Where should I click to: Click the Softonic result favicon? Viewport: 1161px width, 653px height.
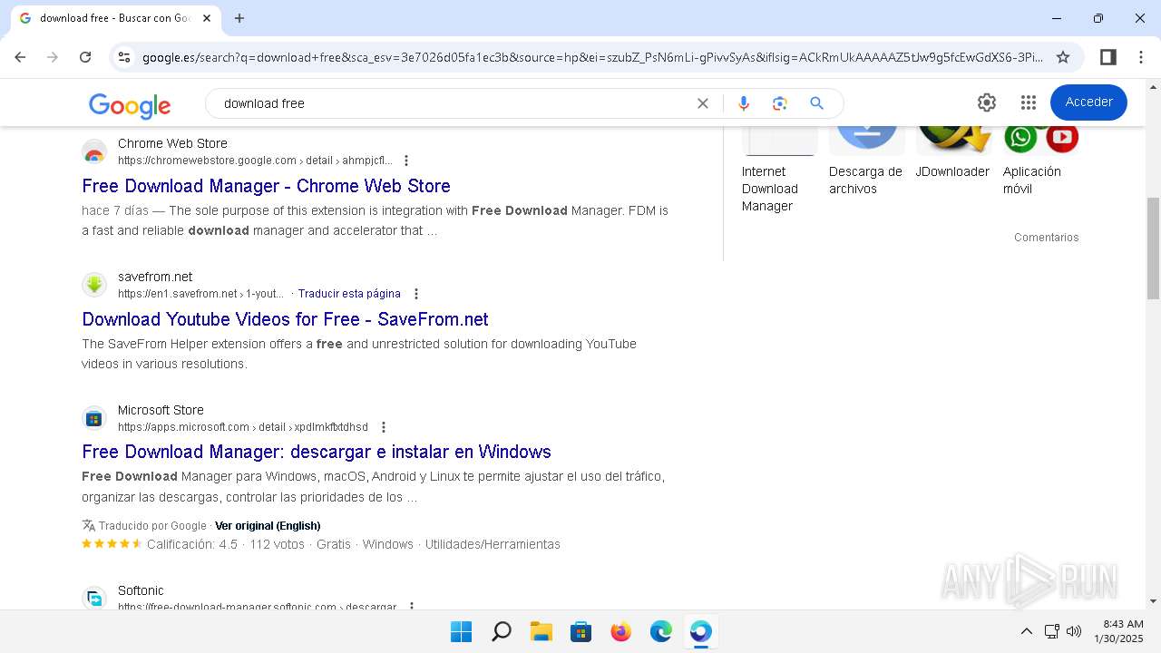(94, 599)
